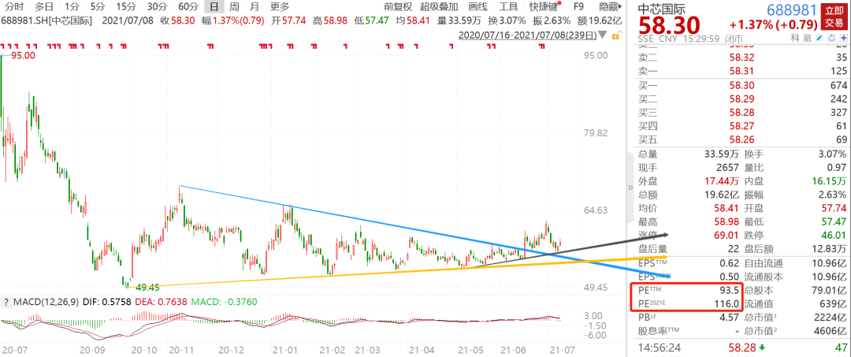Viewport: 851px width, 357px height.
Task: Select the 融 margin tag icon
Action: click(x=808, y=38)
